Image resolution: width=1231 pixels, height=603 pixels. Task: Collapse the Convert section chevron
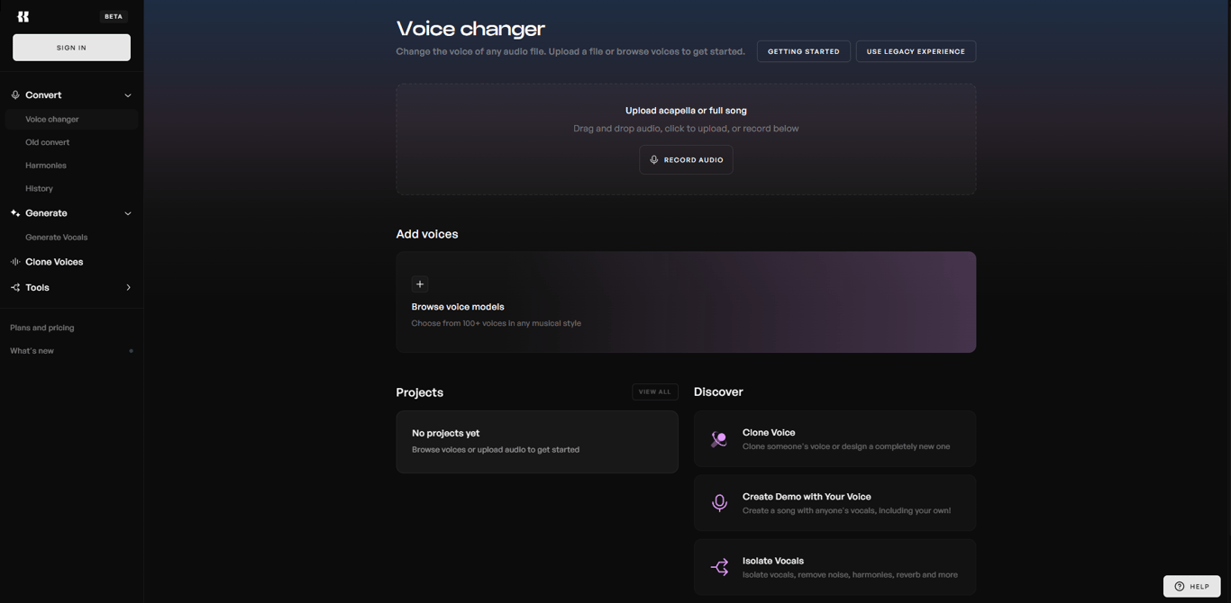[128, 95]
